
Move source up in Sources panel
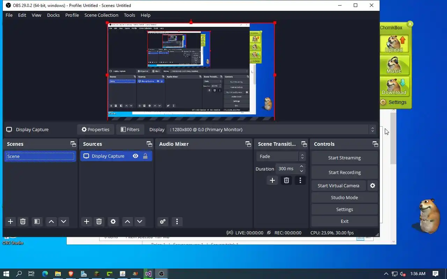click(127, 221)
